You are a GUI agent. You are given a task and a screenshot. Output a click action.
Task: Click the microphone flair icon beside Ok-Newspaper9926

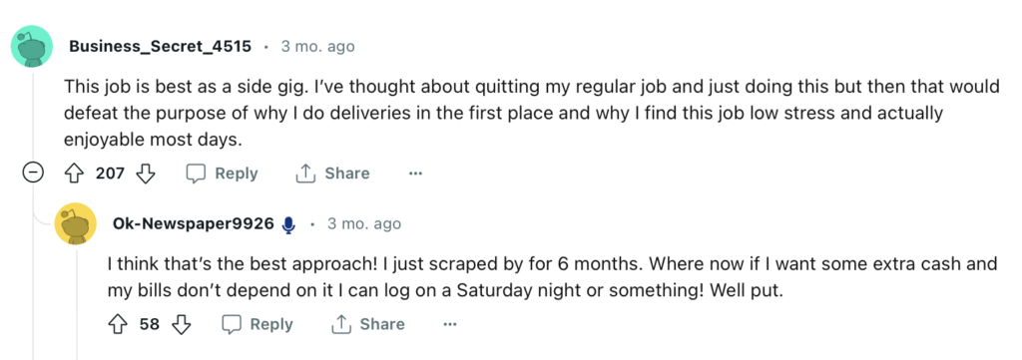[288, 224]
